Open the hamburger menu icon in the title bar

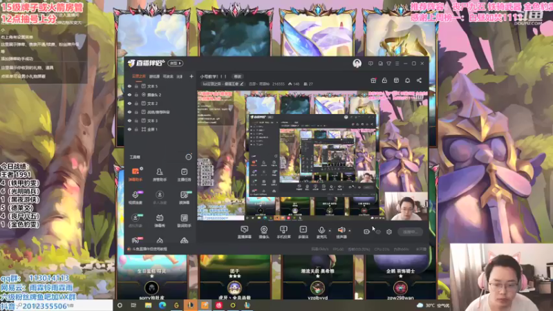click(397, 64)
